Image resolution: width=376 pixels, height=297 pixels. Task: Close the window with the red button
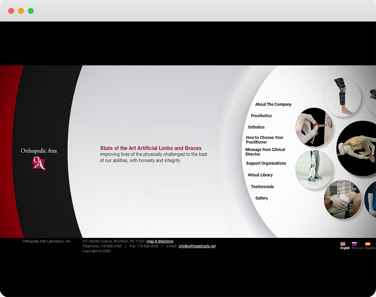click(x=11, y=11)
